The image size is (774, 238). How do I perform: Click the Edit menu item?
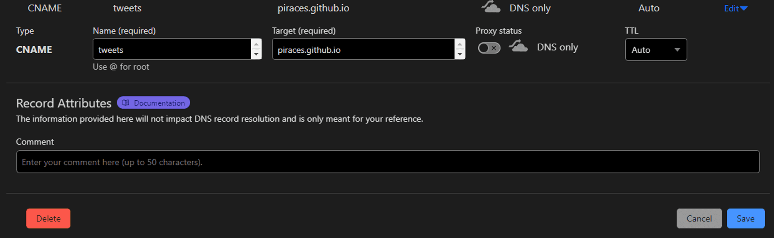(x=732, y=8)
